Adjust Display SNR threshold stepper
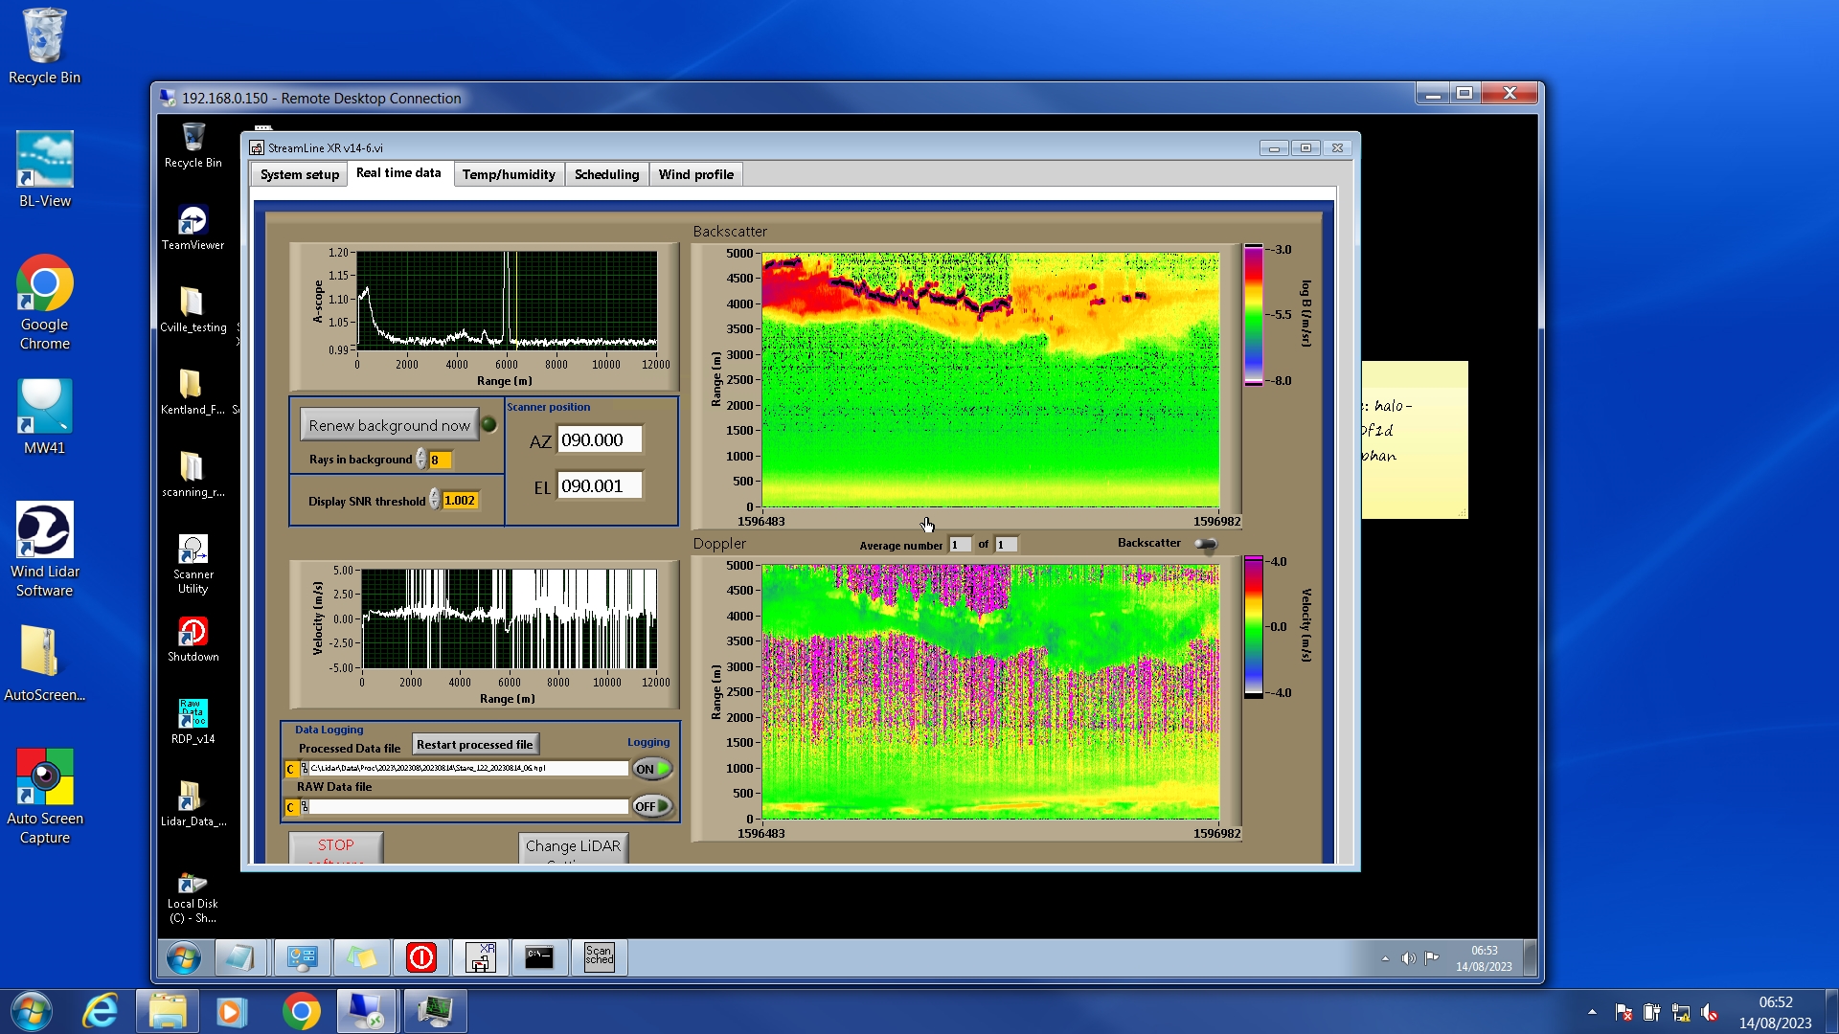Screen dimensions: 1839x1034 [x=434, y=500]
